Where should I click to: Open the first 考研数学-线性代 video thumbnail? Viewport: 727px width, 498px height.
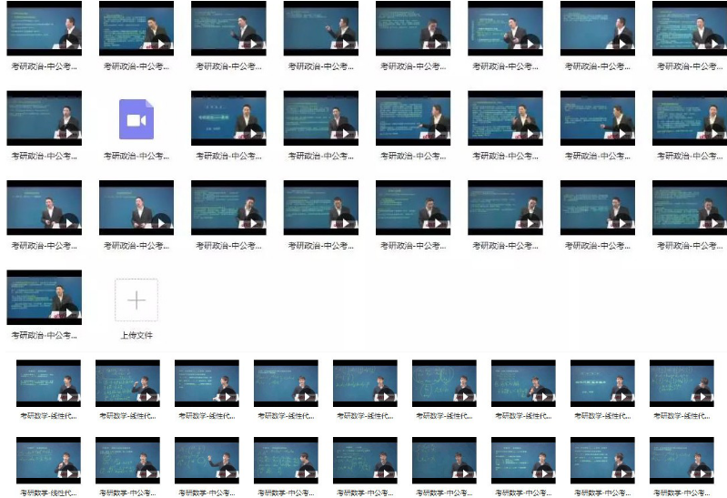click(x=48, y=383)
